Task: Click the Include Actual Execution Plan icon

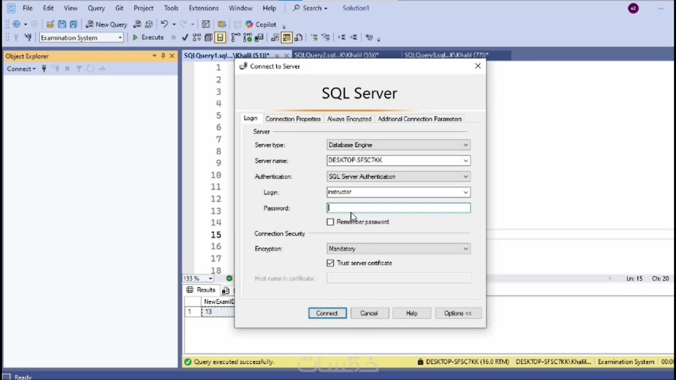Action: 236,38
